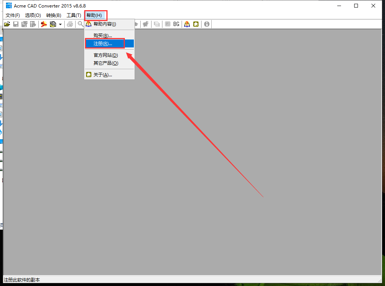This screenshot has width=385, height=286.
Task: Click the grid pattern toolbar icon
Action: [x=168, y=24]
